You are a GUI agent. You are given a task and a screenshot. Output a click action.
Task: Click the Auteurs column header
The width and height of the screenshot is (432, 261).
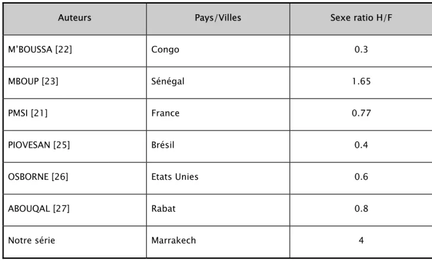click(75, 19)
